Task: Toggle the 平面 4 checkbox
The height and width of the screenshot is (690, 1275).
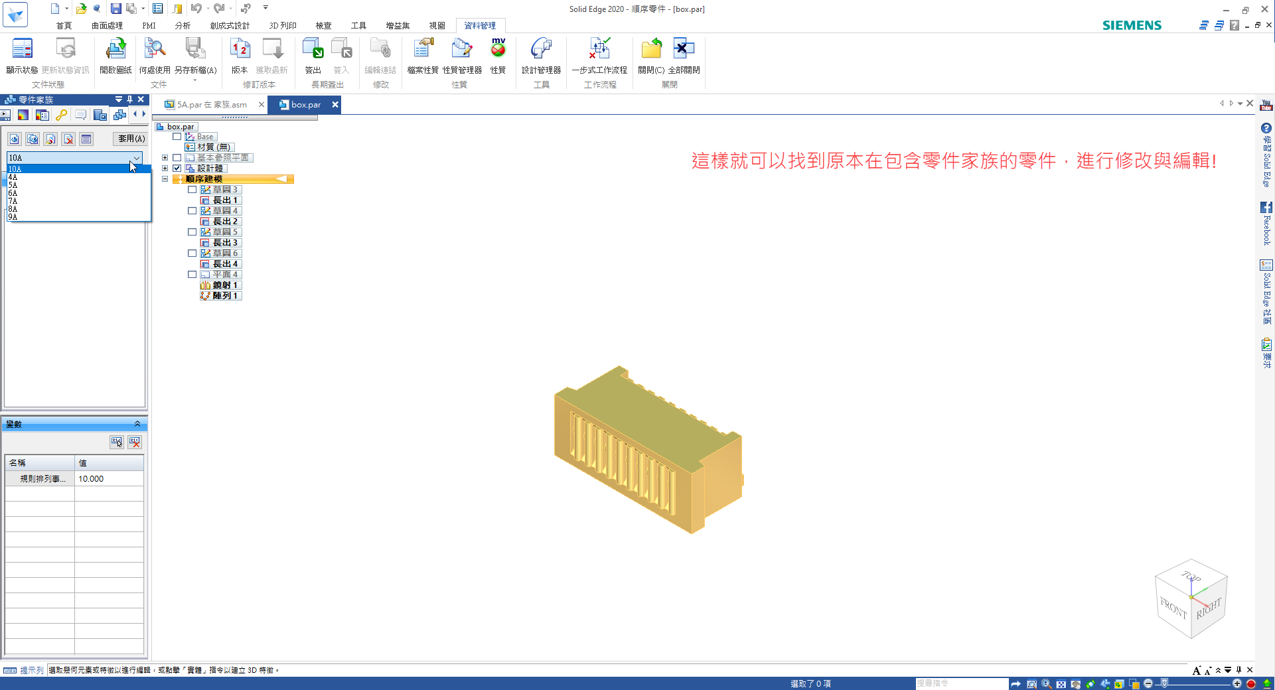Action: [x=192, y=275]
